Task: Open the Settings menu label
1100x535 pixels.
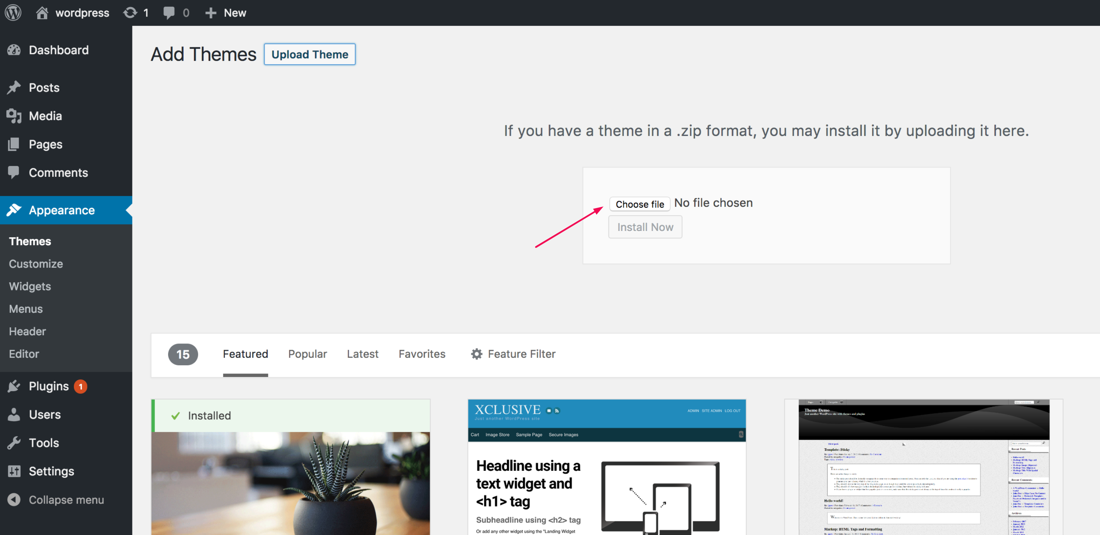Action: 51,471
